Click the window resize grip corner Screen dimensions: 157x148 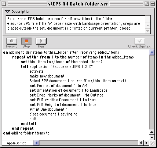(x=152, y=143)
